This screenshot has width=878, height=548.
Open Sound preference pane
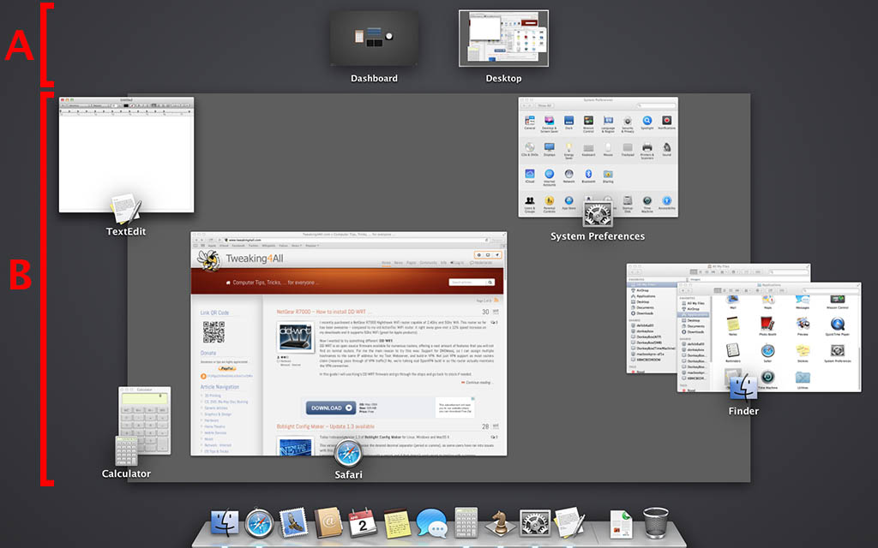click(667, 149)
